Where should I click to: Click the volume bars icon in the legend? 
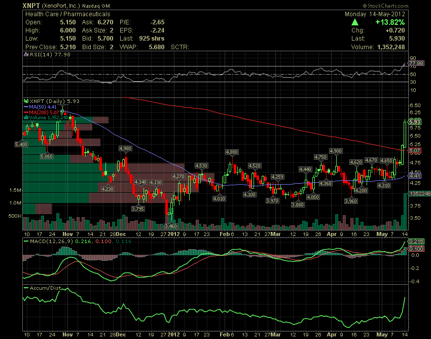(26, 118)
